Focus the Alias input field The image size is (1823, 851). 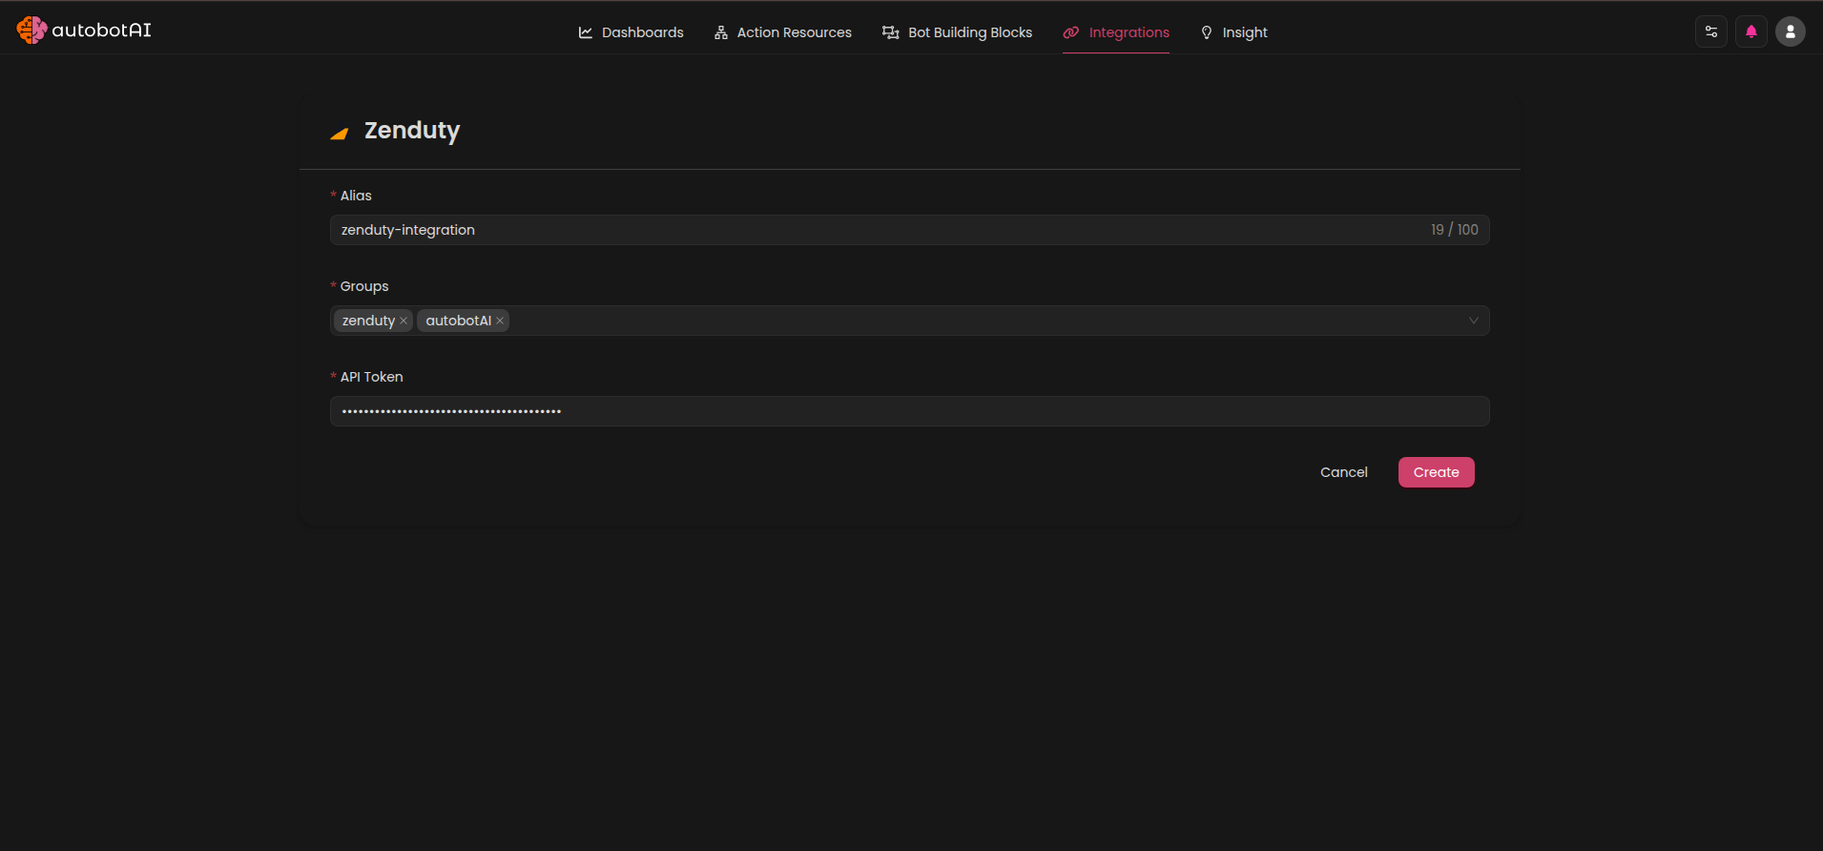910,230
